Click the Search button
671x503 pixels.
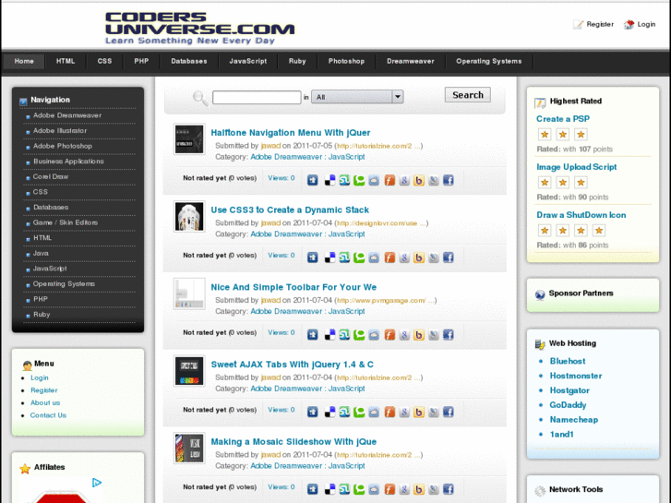coord(468,95)
